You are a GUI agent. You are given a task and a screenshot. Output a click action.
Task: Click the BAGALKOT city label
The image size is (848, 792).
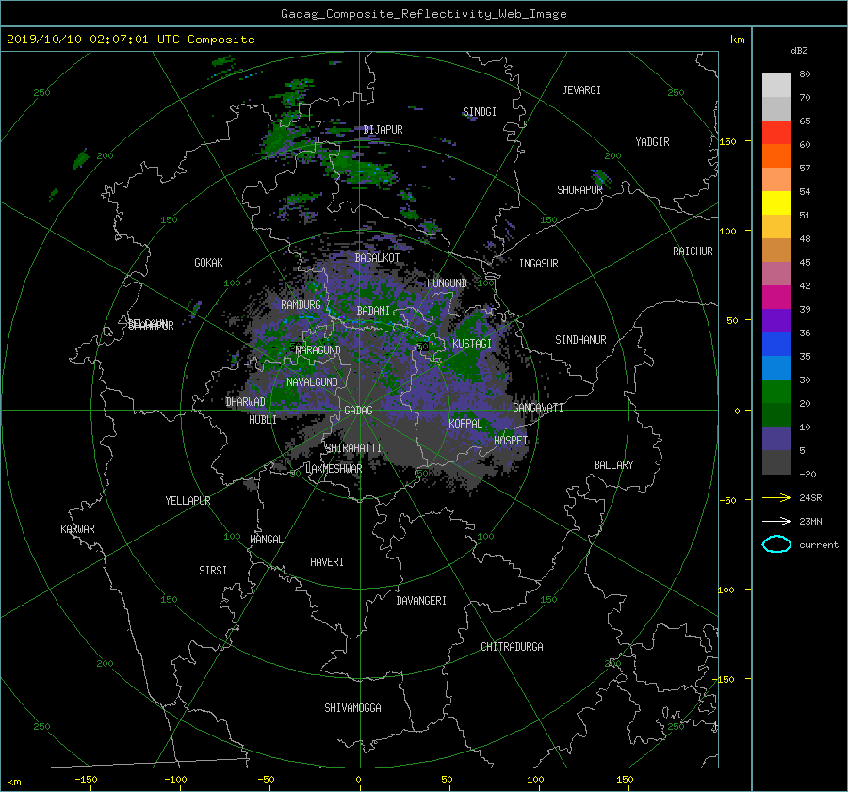click(377, 258)
